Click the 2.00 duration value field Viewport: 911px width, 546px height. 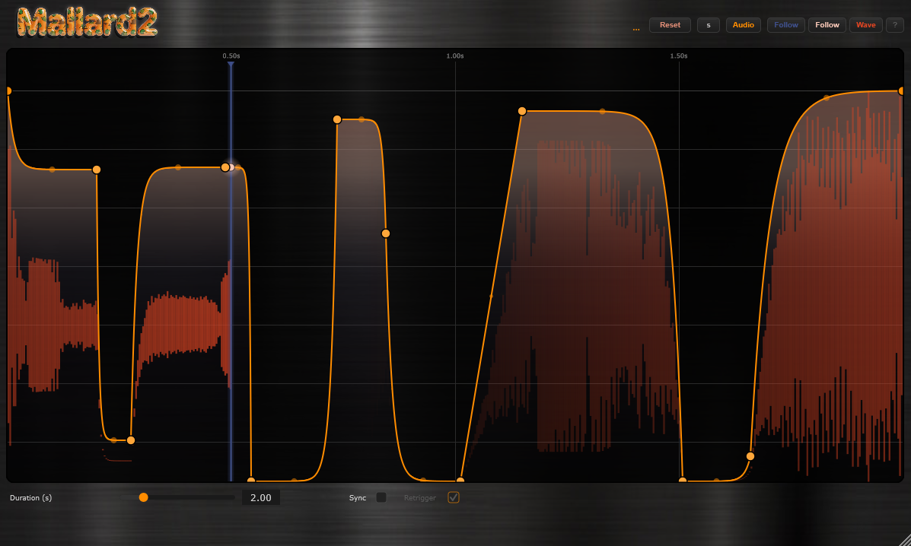(261, 498)
